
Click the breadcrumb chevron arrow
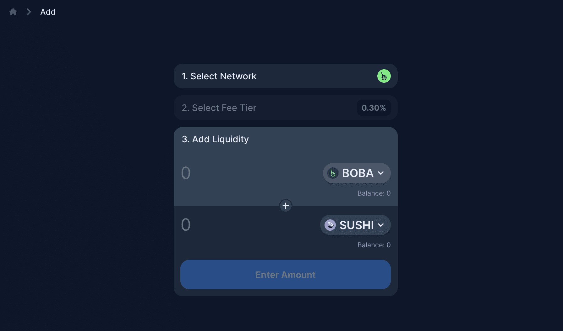click(x=29, y=12)
